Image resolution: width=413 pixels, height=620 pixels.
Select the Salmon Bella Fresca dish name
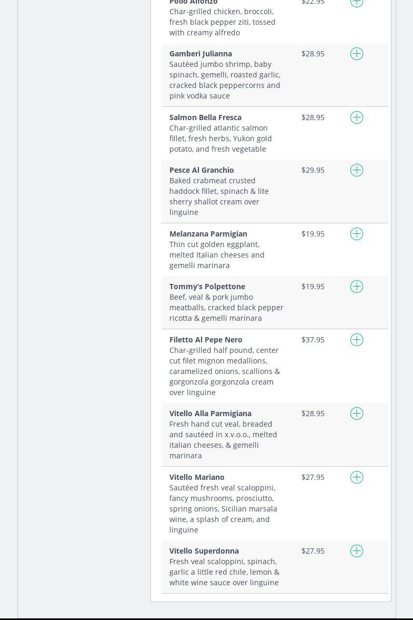pyautogui.click(x=205, y=117)
